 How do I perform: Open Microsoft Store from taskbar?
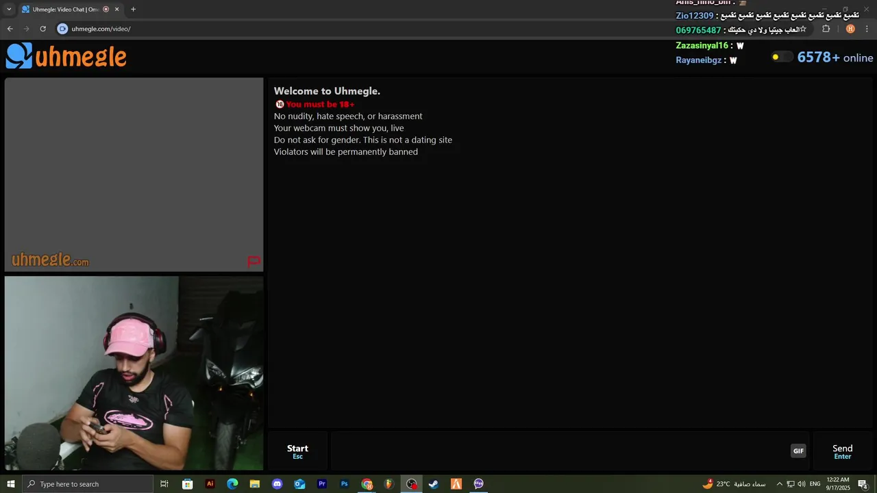tap(187, 484)
